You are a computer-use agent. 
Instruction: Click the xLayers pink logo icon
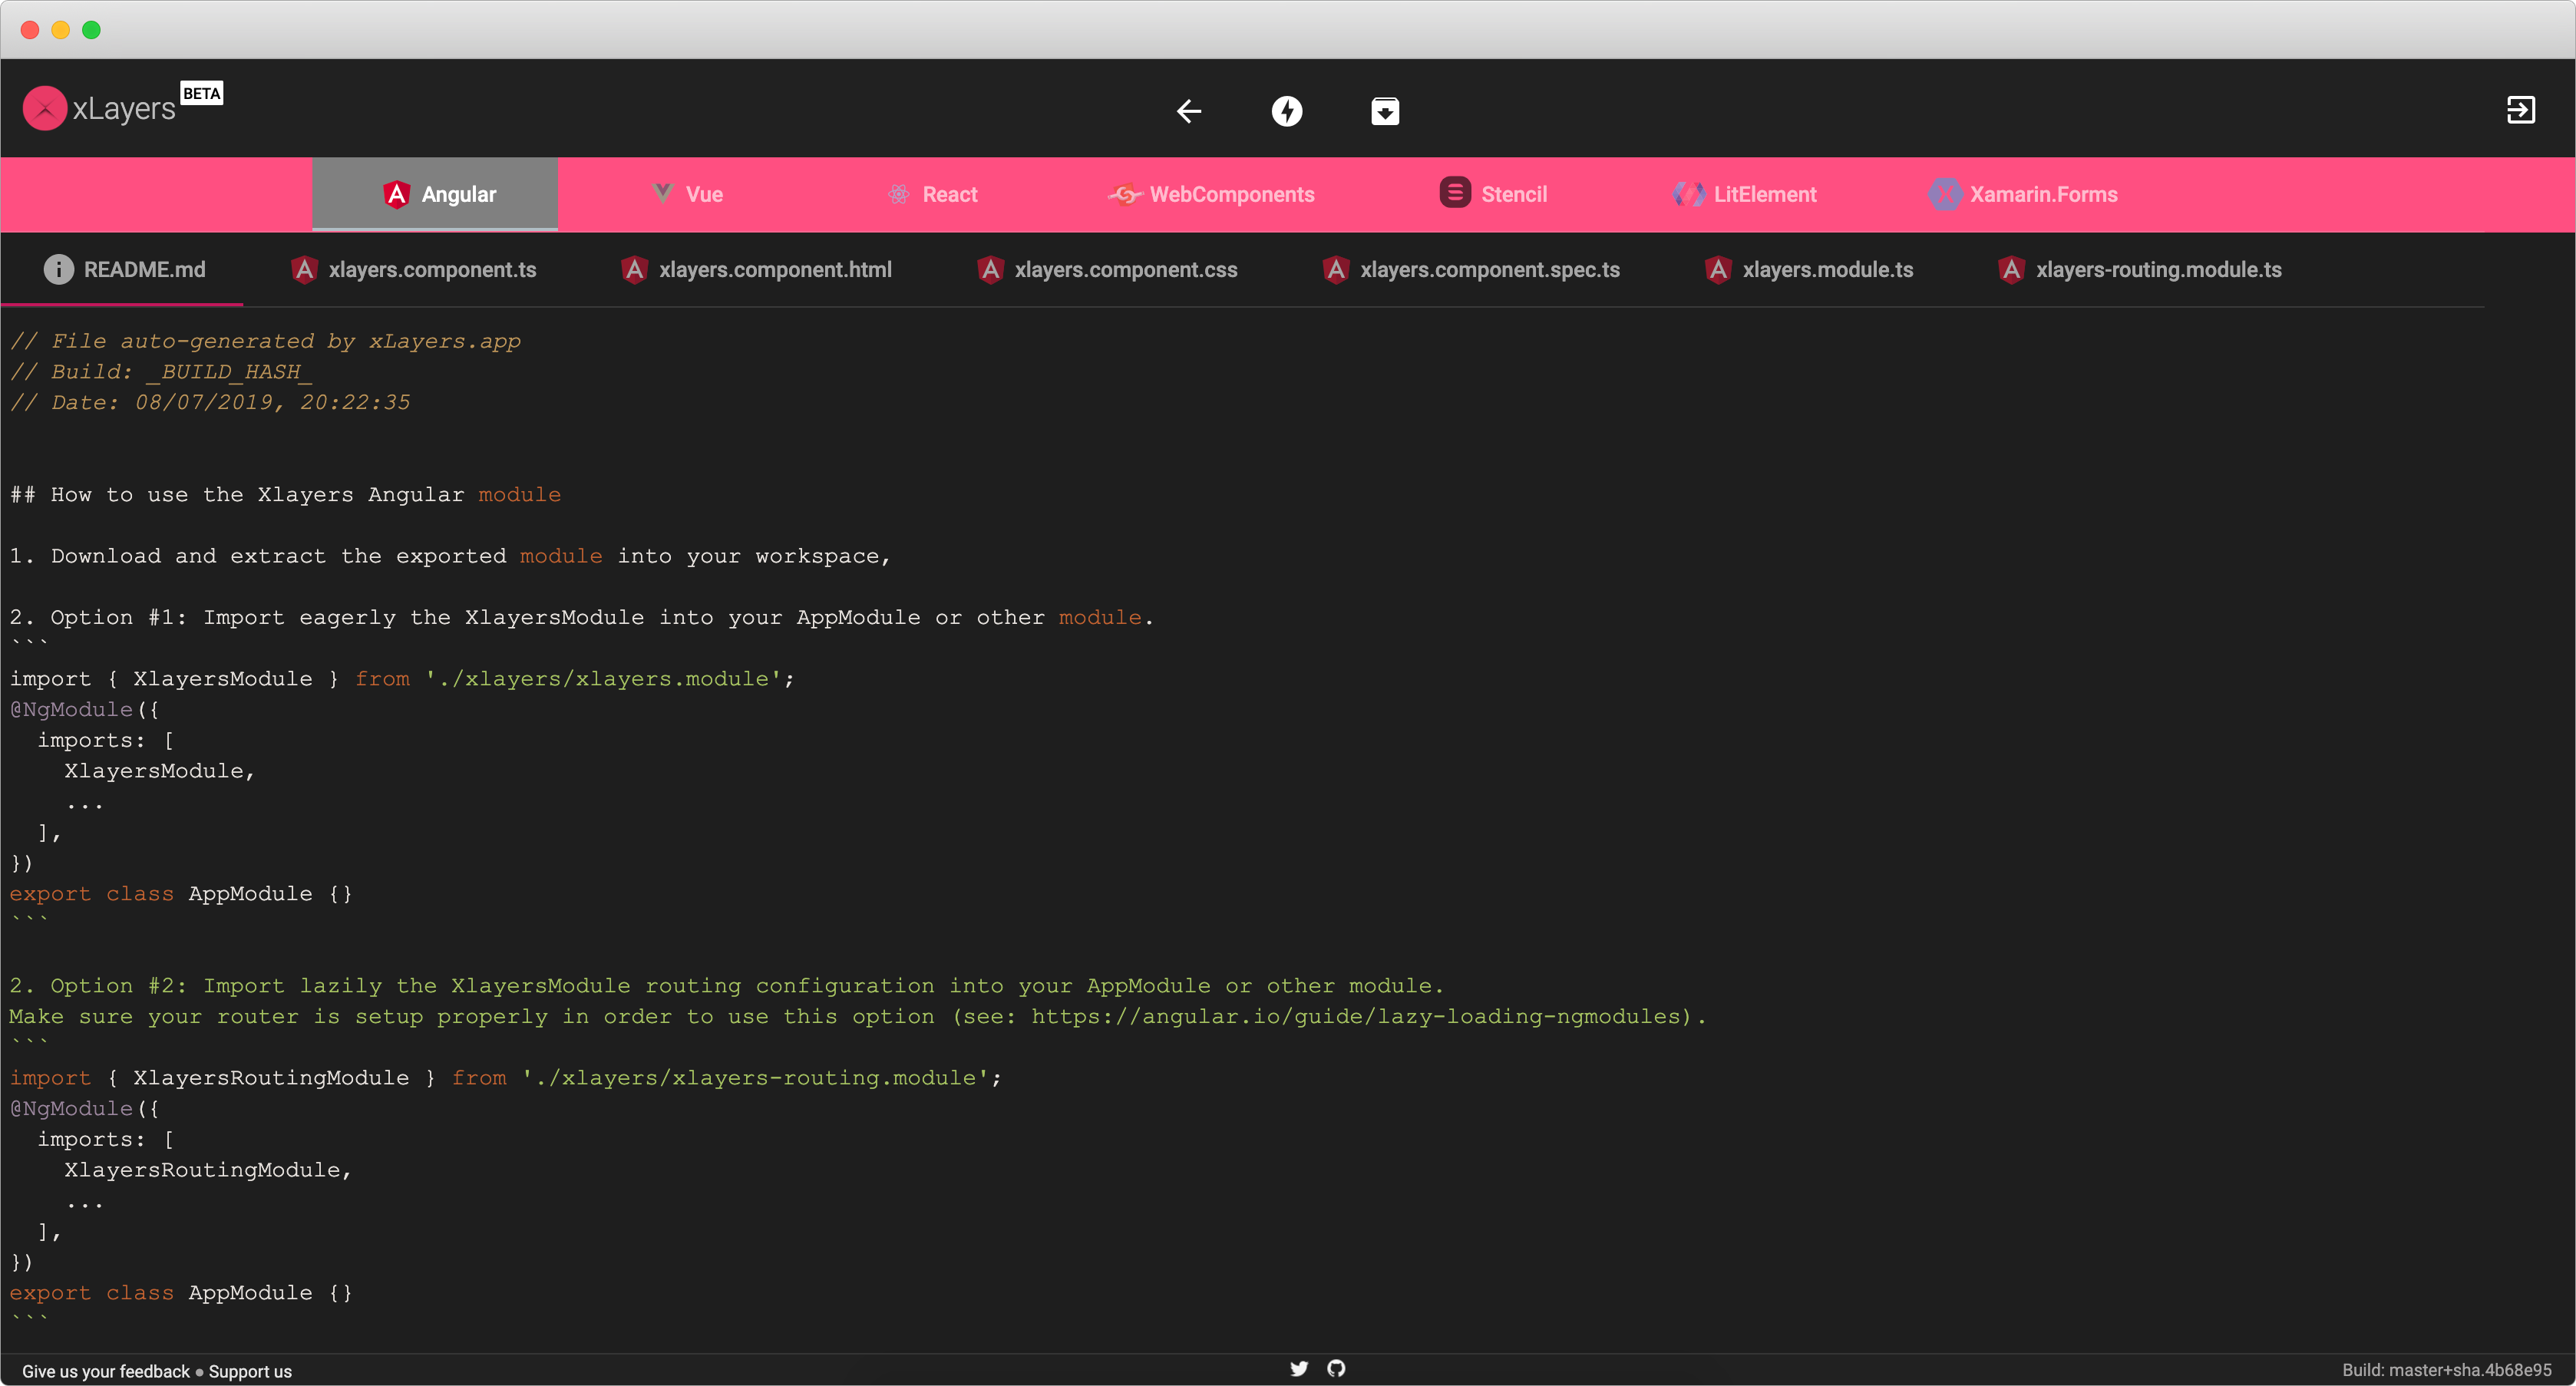[45, 108]
